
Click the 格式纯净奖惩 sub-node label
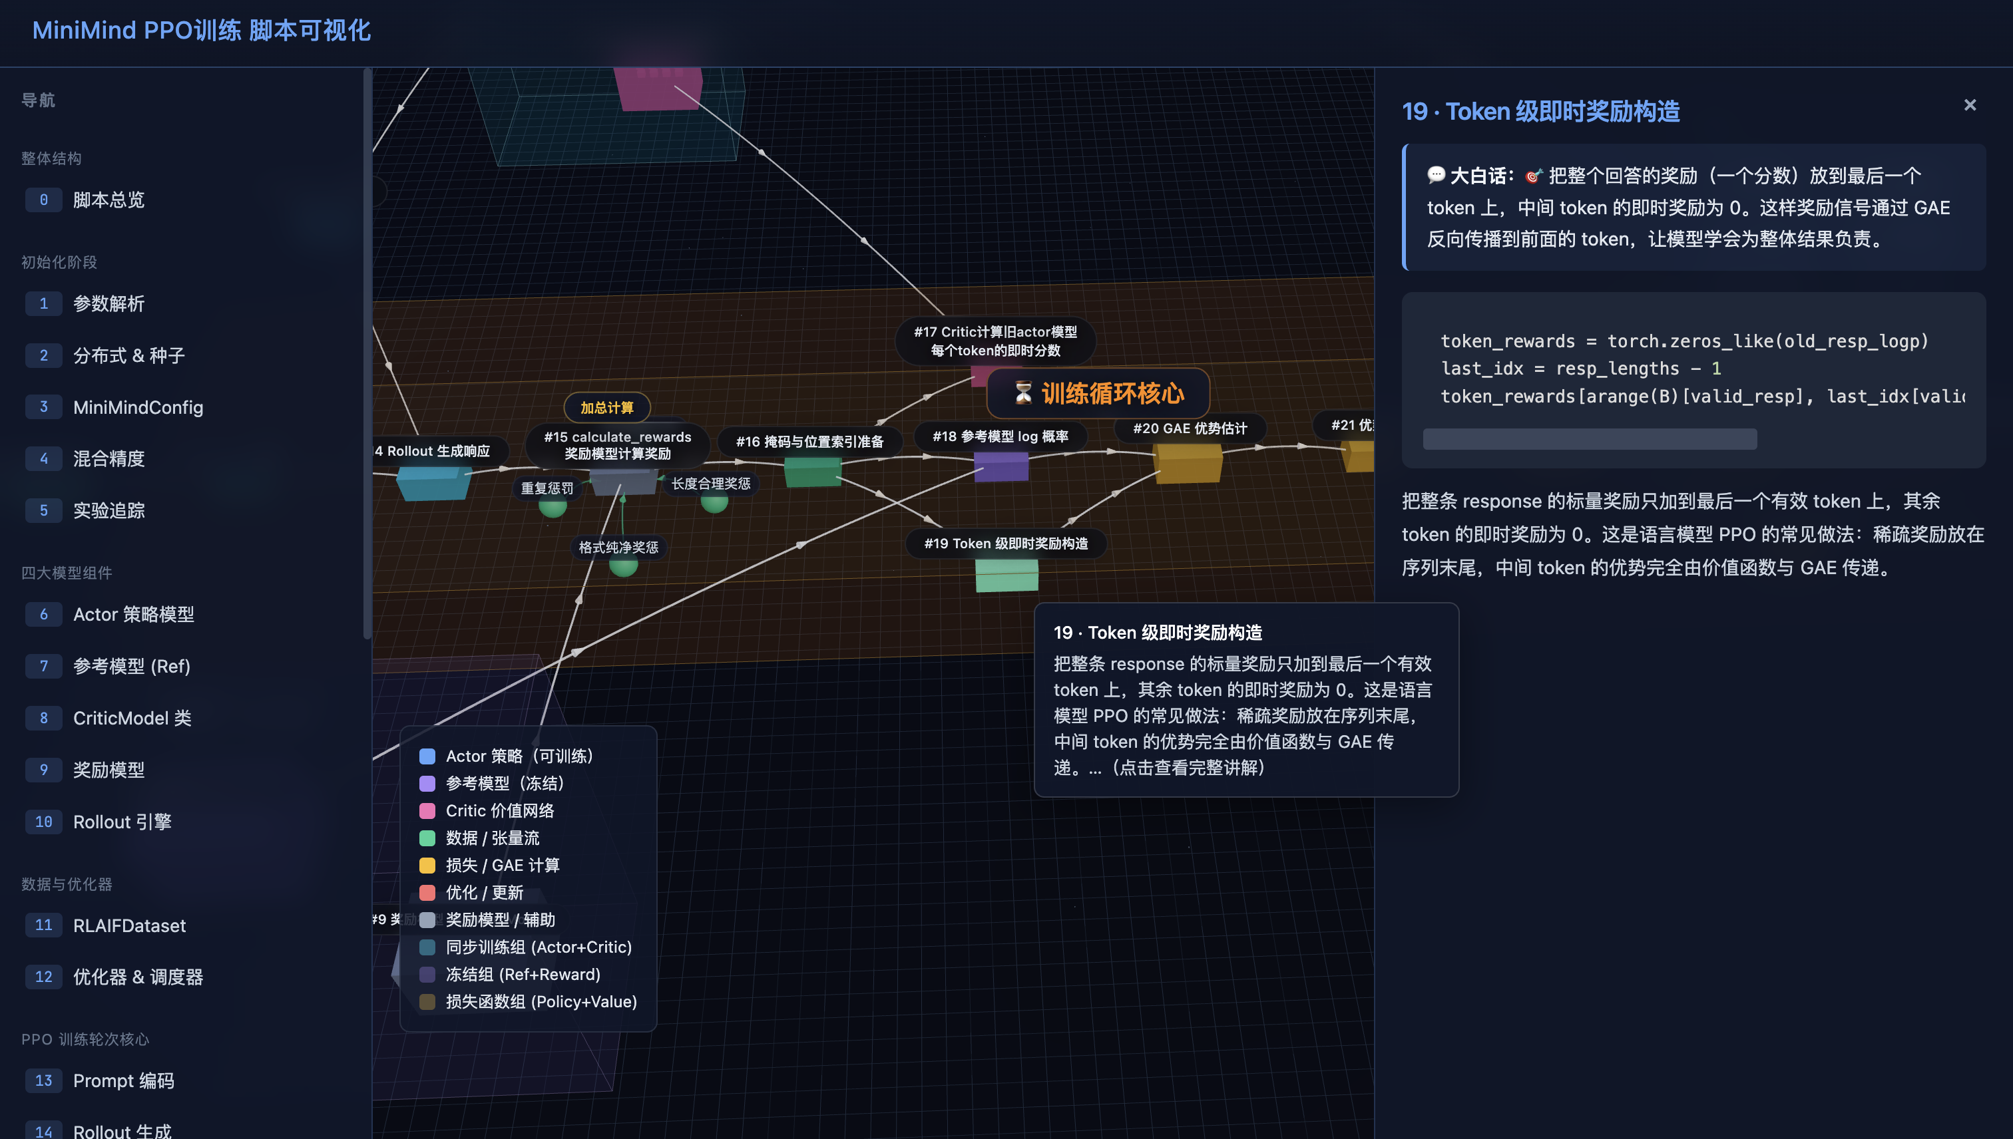pyautogui.click(x=618, y=547)
